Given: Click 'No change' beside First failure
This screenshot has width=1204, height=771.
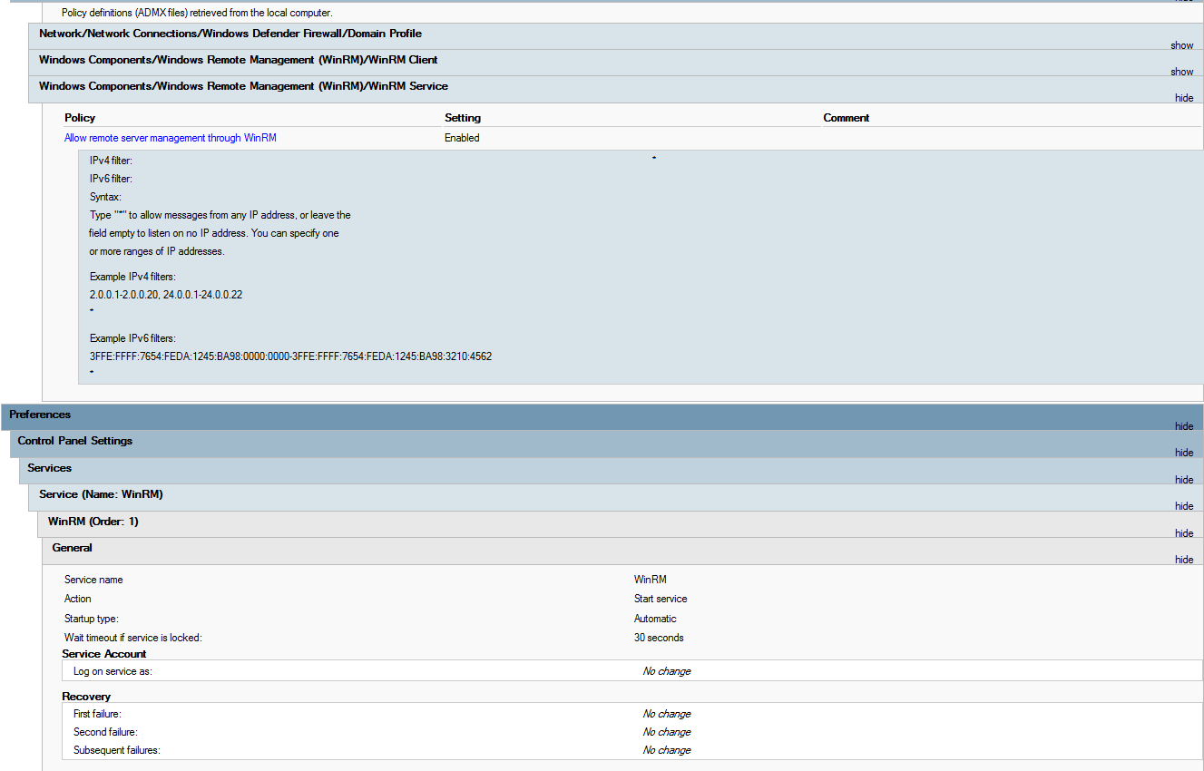Looking at the screenshot, I should click(x=667, y=714).
